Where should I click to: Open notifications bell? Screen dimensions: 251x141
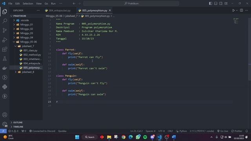(x=247, y=131)
